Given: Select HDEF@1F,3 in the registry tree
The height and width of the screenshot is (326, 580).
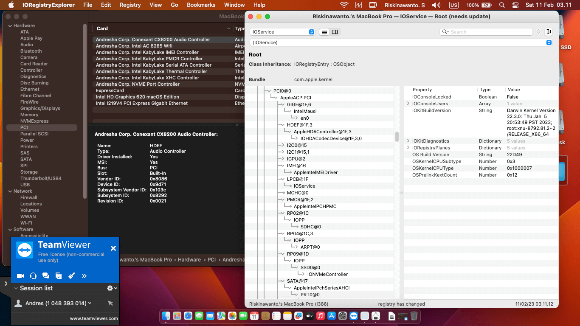Looking at the screenshot, I should 300,125.
